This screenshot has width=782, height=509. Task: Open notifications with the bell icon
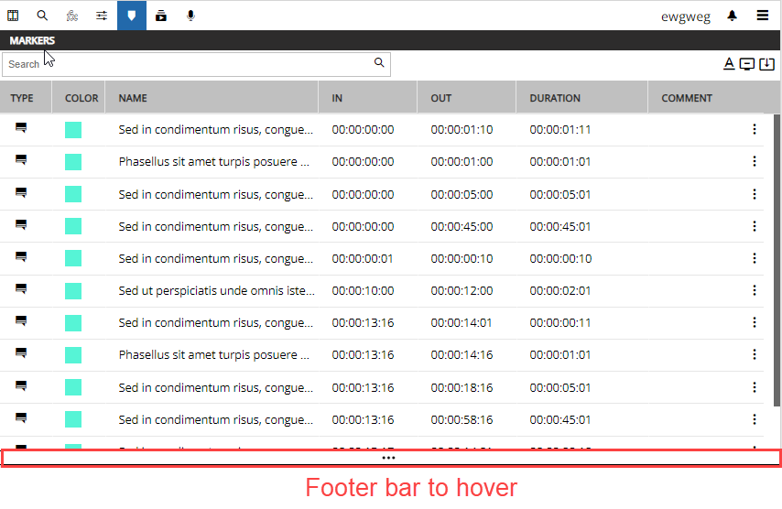733,16
